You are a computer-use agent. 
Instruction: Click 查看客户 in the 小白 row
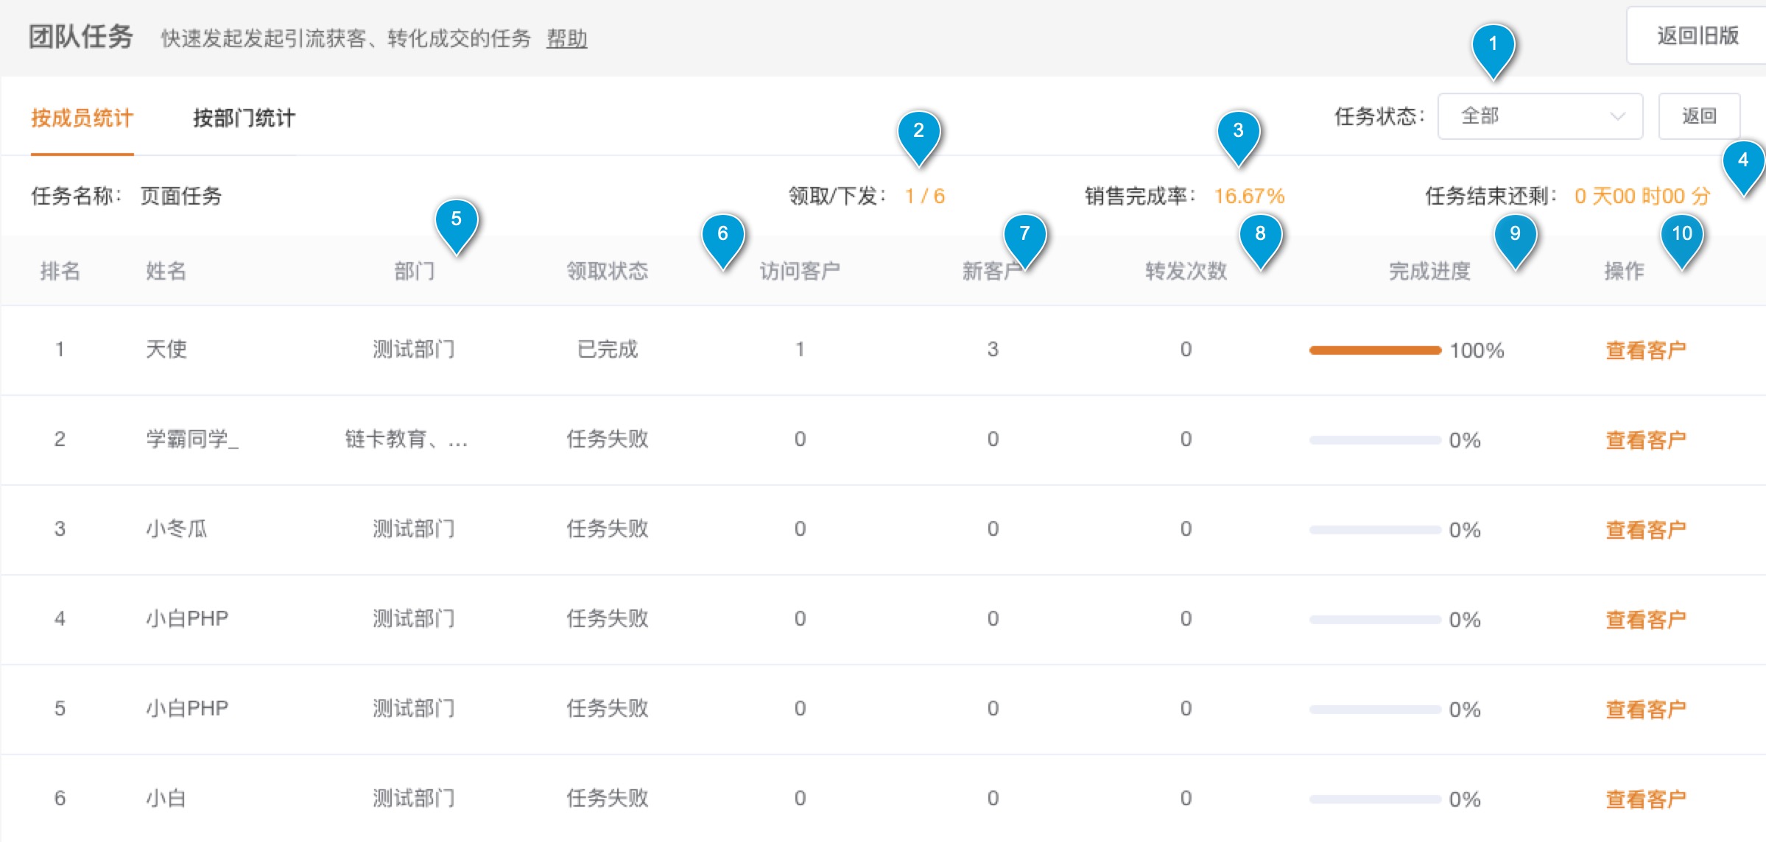[x=1645, y=799]
